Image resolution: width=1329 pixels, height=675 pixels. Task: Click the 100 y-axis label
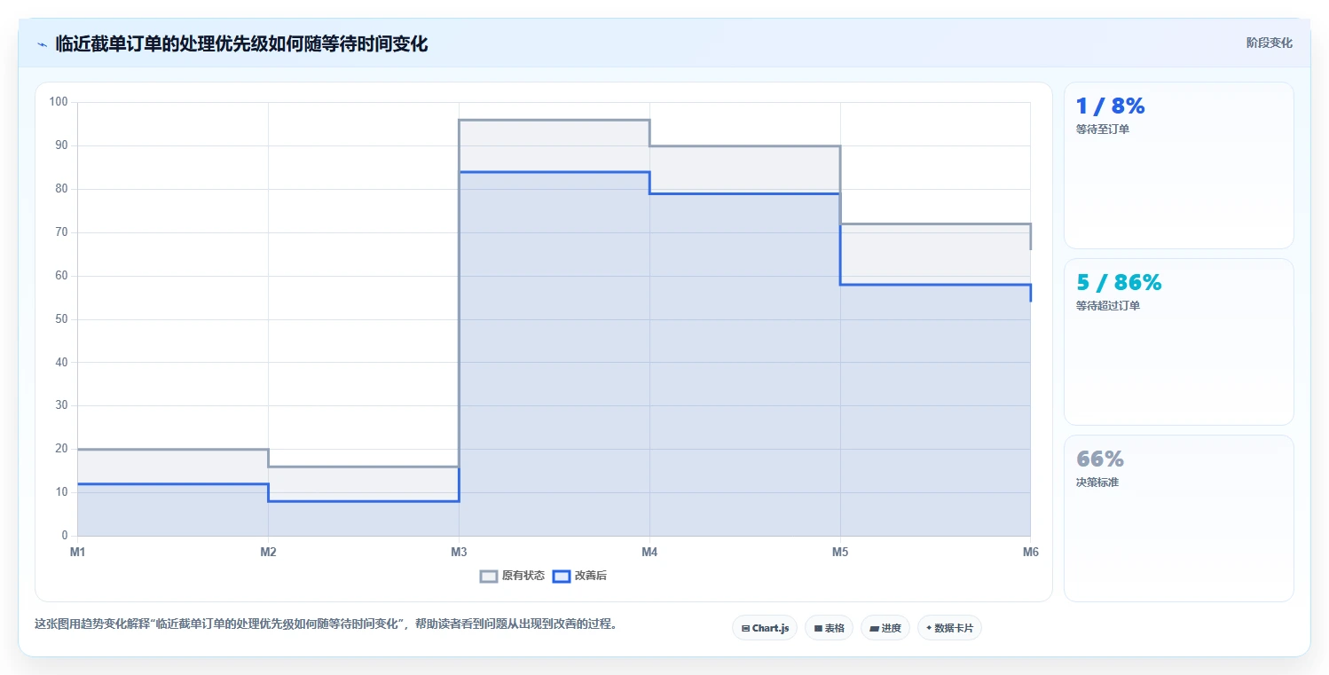59,102
